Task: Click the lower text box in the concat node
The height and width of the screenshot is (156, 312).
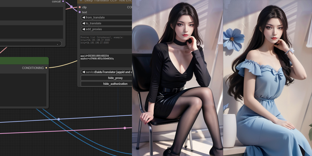Action: [32, 32]
